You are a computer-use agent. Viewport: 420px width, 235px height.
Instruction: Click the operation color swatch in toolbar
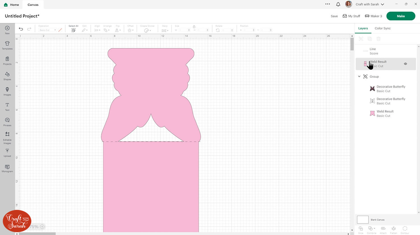60,30
